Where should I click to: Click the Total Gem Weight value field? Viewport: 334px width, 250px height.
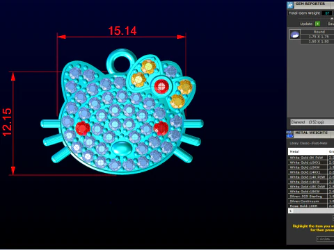click(327, 13)
